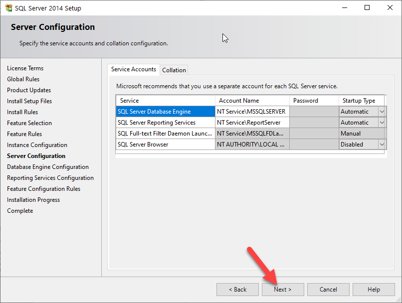Click the SQL Server Setup title bar icon
The height and width of the screenshot is (303, 402).
pos(8,8)
